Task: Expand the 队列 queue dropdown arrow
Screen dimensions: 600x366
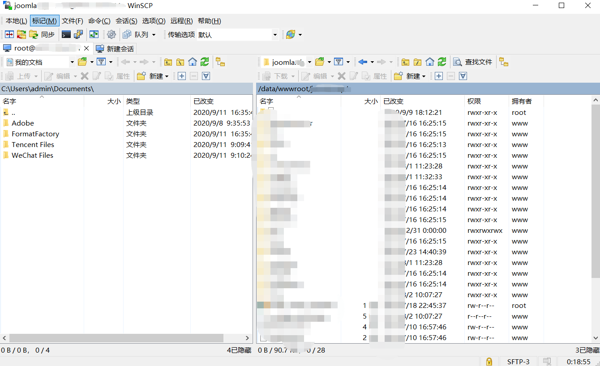Action: 154,34
